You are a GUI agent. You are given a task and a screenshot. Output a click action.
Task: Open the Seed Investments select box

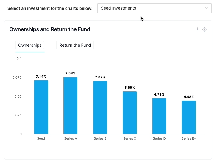point(154,8)
